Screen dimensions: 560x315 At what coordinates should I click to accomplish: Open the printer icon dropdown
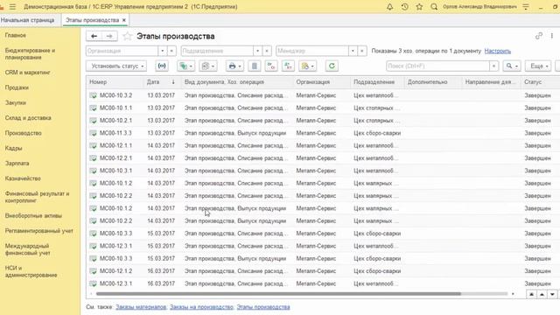[x=234, y=66]
